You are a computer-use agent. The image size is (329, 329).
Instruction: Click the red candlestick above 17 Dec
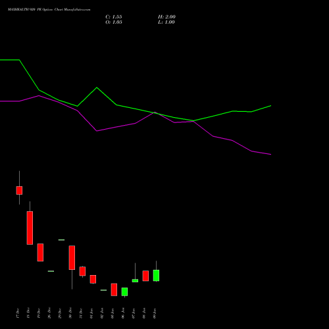coord(19,190)
